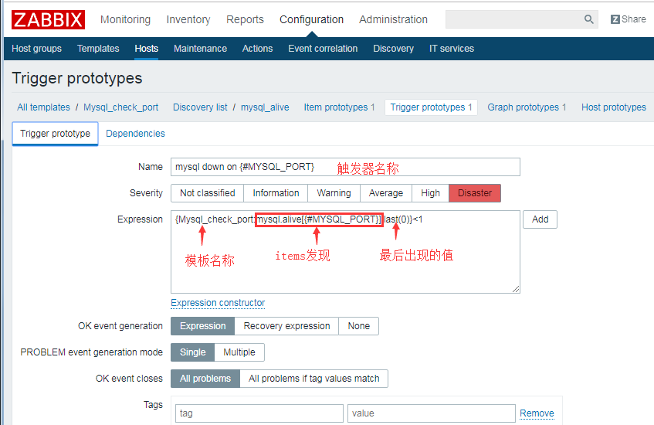Click the Share icon button

click(x=628, y=19)
